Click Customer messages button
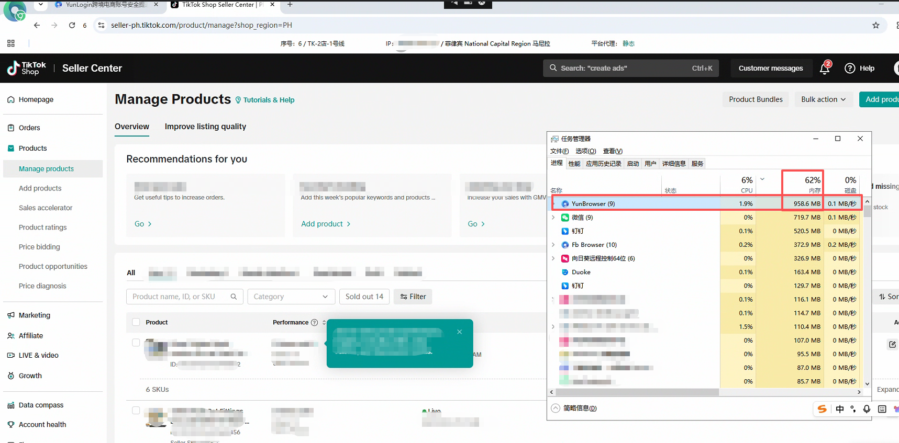This screenshot has height=443, width=899. [771, 68]
